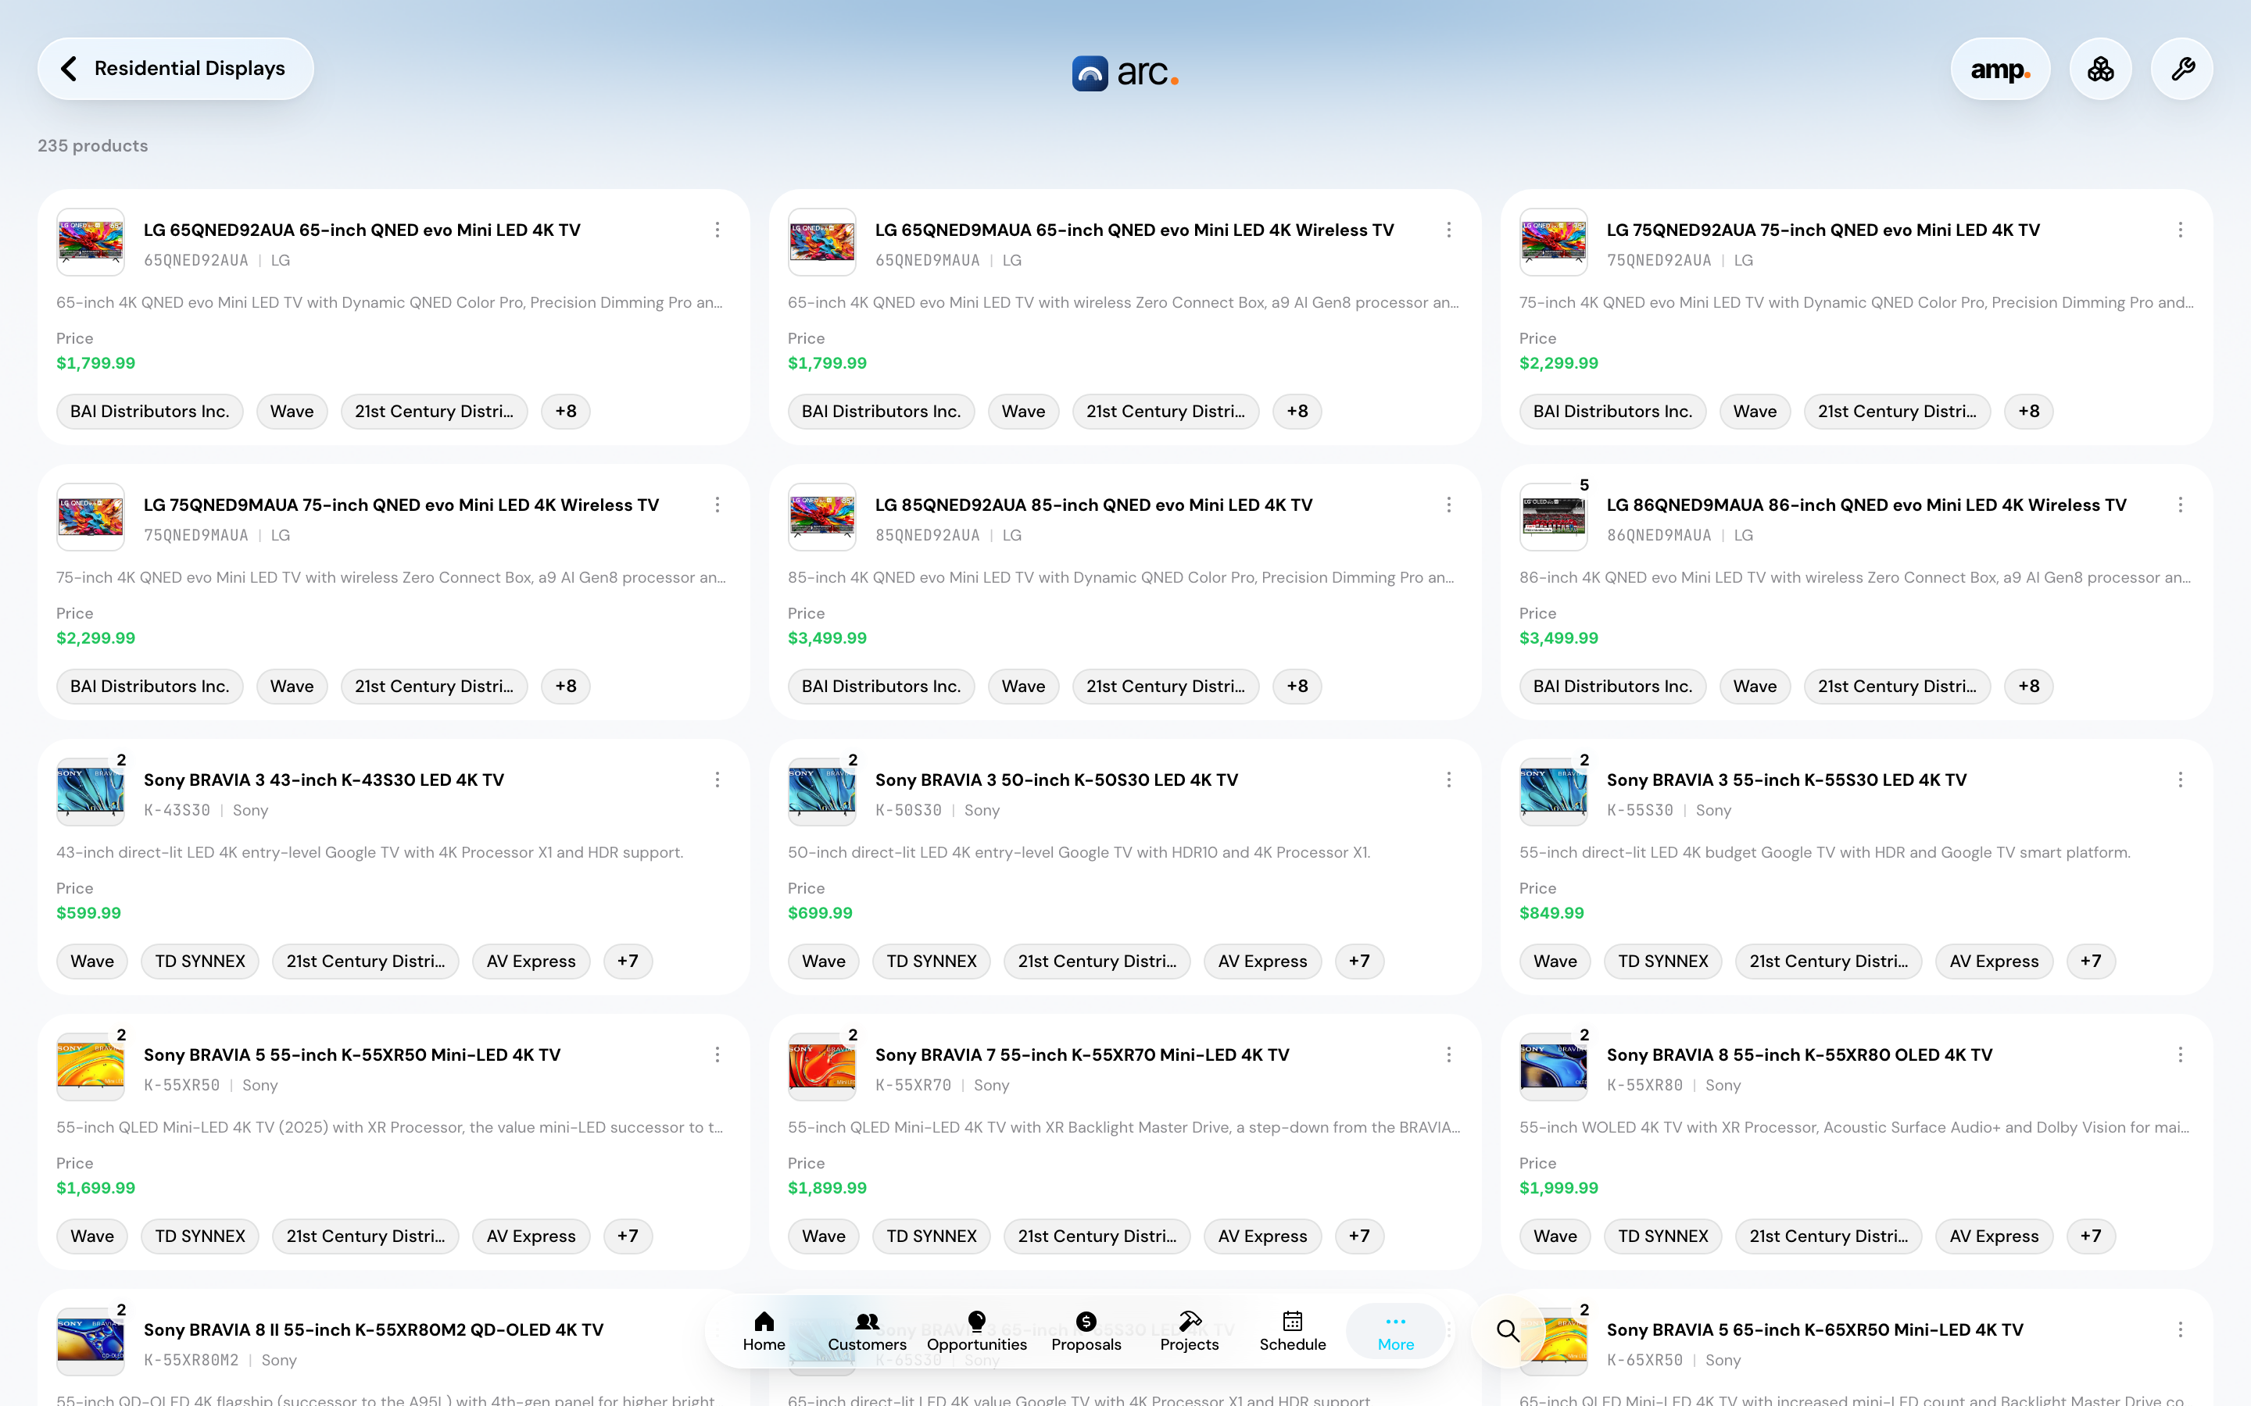
Task: Go back from Residential Displays
Action: [175, 69]
